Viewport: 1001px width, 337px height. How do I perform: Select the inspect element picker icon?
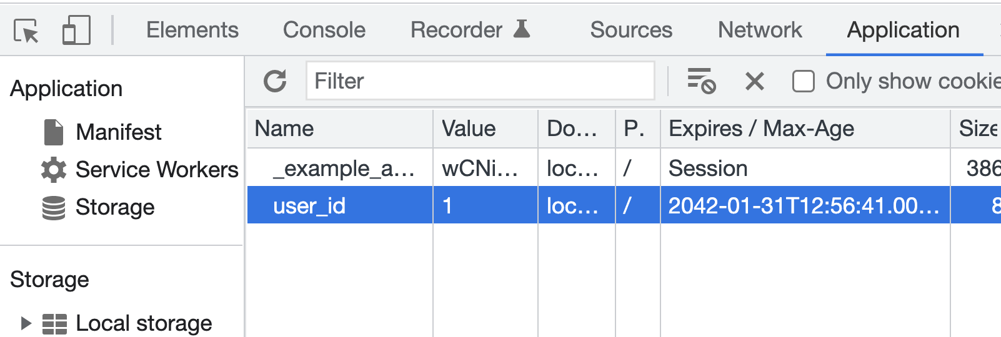26,31
